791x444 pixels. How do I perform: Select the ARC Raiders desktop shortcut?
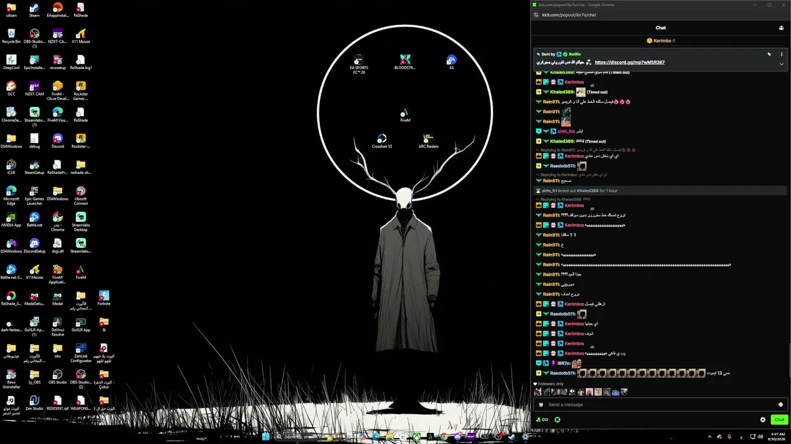428,141
